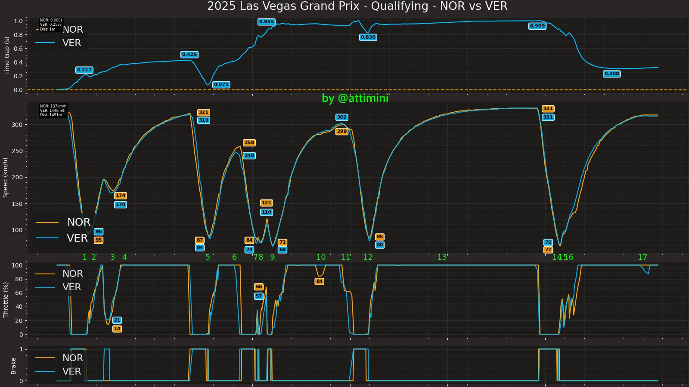
Task: Click corner number 17 marker
Action: click(x=642, y=257)
